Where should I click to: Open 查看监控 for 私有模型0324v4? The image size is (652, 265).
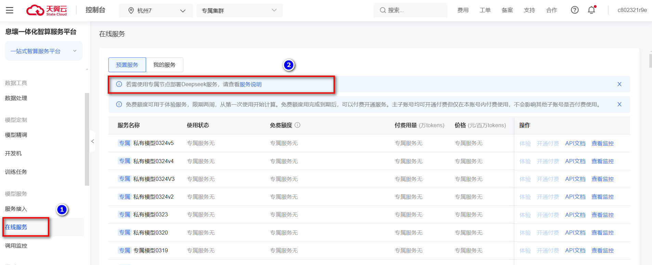click(603, 161)
